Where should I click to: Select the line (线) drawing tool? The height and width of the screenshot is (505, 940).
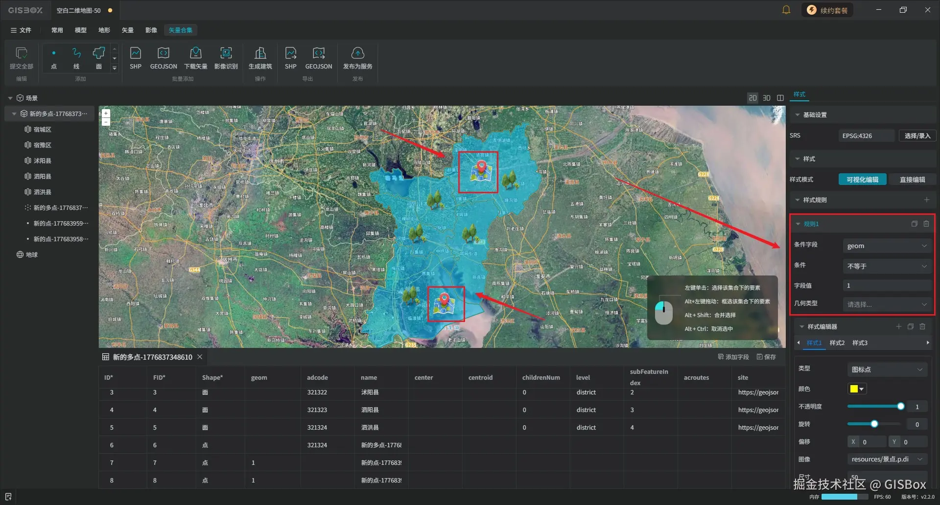click(x=76, y=58)
